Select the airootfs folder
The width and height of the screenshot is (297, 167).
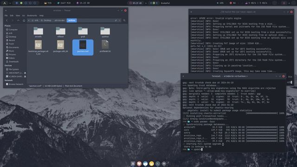coord(38,32)
